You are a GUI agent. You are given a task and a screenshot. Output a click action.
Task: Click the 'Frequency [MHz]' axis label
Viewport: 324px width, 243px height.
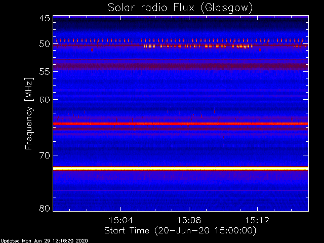29,113
